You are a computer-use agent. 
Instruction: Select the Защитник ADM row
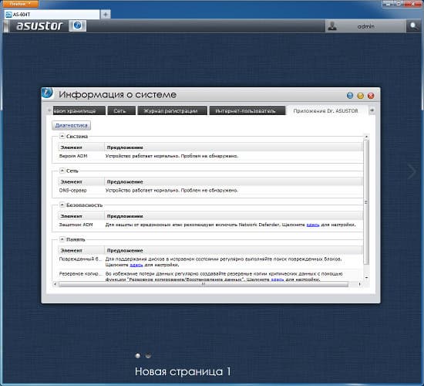point(210,225)
